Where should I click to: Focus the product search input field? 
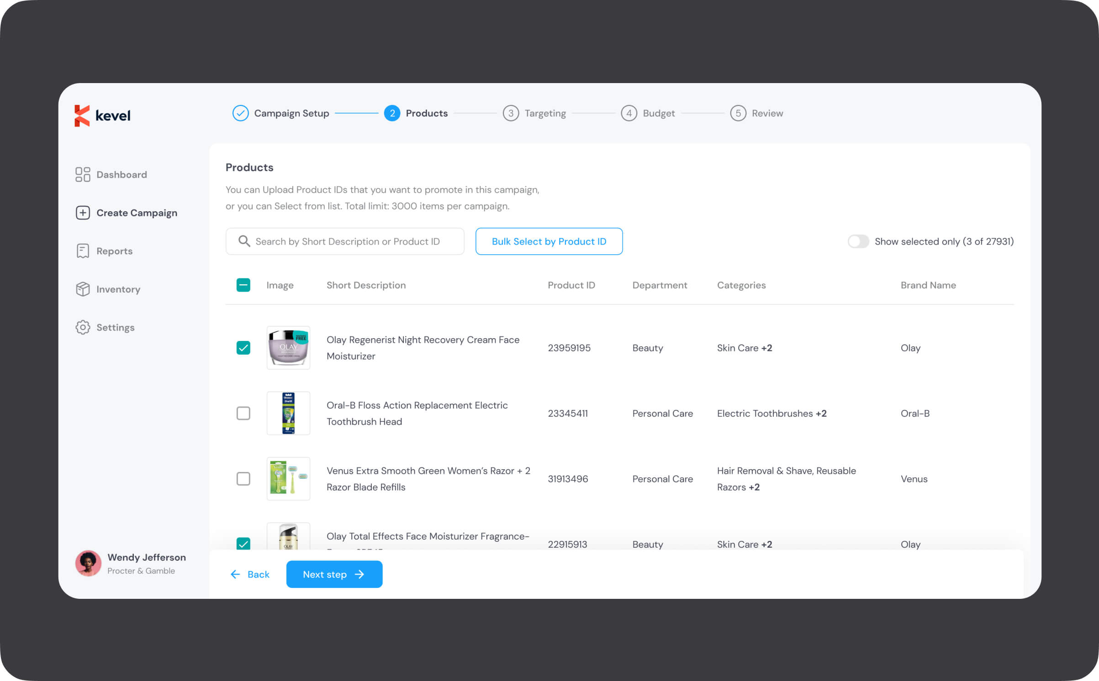(347, 241)
